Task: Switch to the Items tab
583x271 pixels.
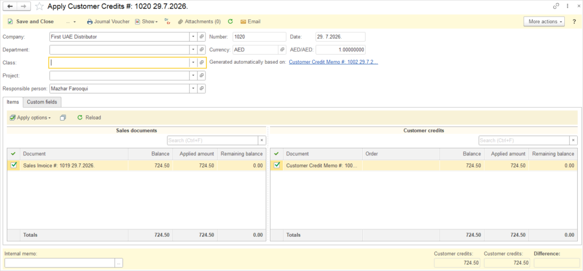Action: tap(13, 102)
